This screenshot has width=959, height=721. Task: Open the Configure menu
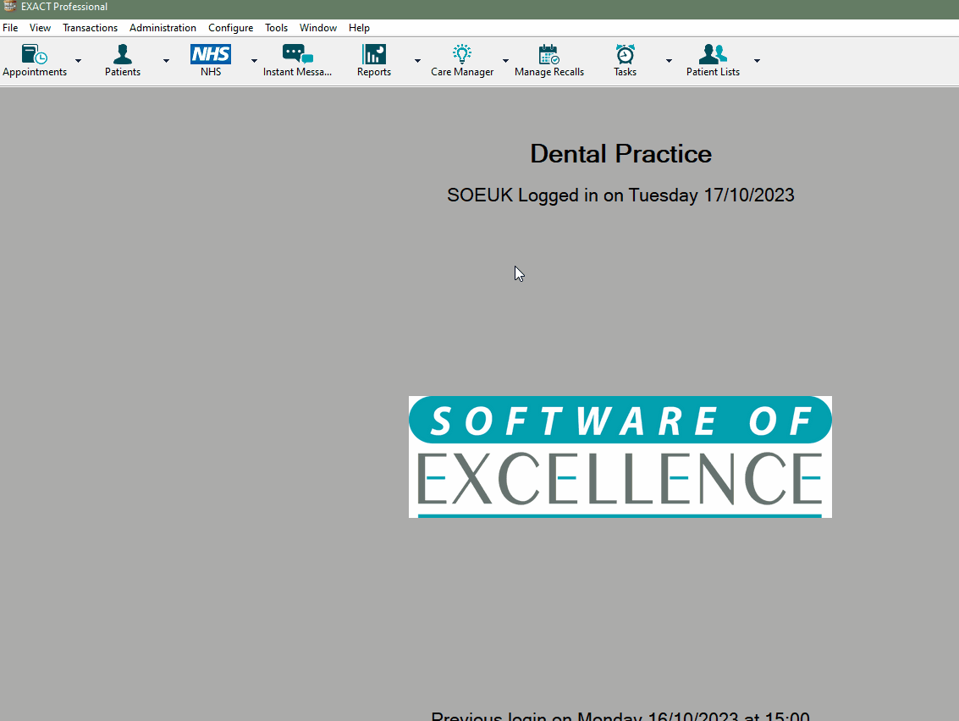pos(230,28)
